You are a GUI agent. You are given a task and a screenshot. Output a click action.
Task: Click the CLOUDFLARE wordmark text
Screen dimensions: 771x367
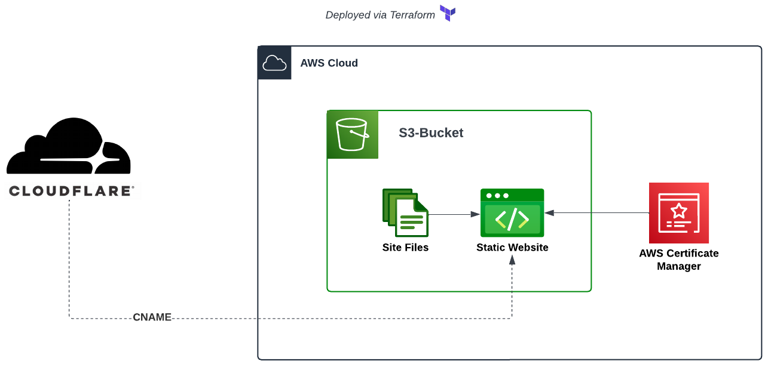(71, 191)
